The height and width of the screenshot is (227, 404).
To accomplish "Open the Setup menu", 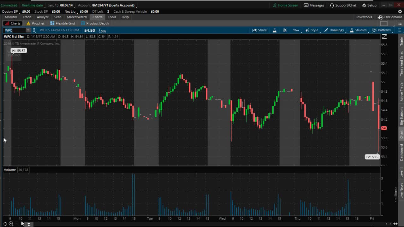I will point(369,5).
